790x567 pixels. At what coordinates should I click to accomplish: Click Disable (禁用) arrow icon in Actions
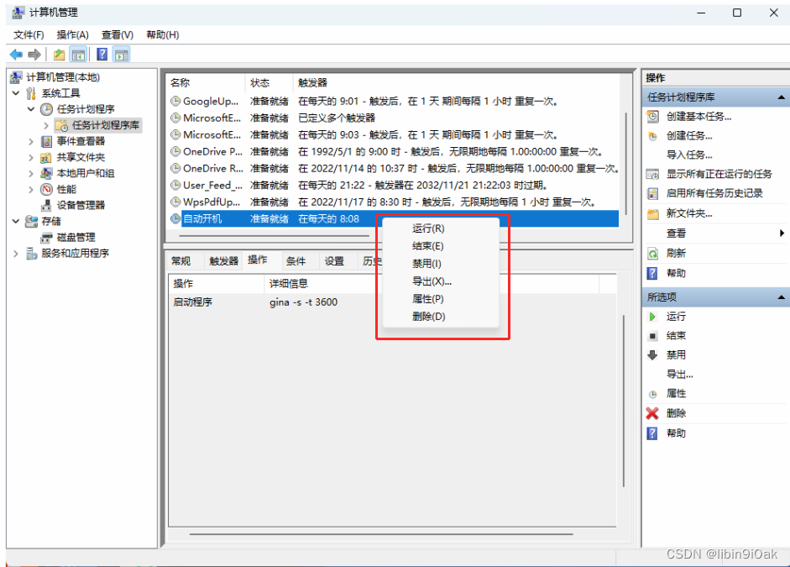point(652,355)
